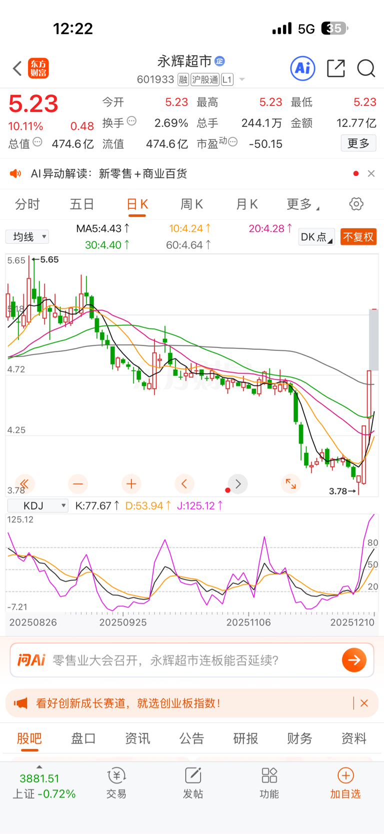Switch to 分时 chart tab
Viewport: 384px width, 834px height.
coord(27,204)
